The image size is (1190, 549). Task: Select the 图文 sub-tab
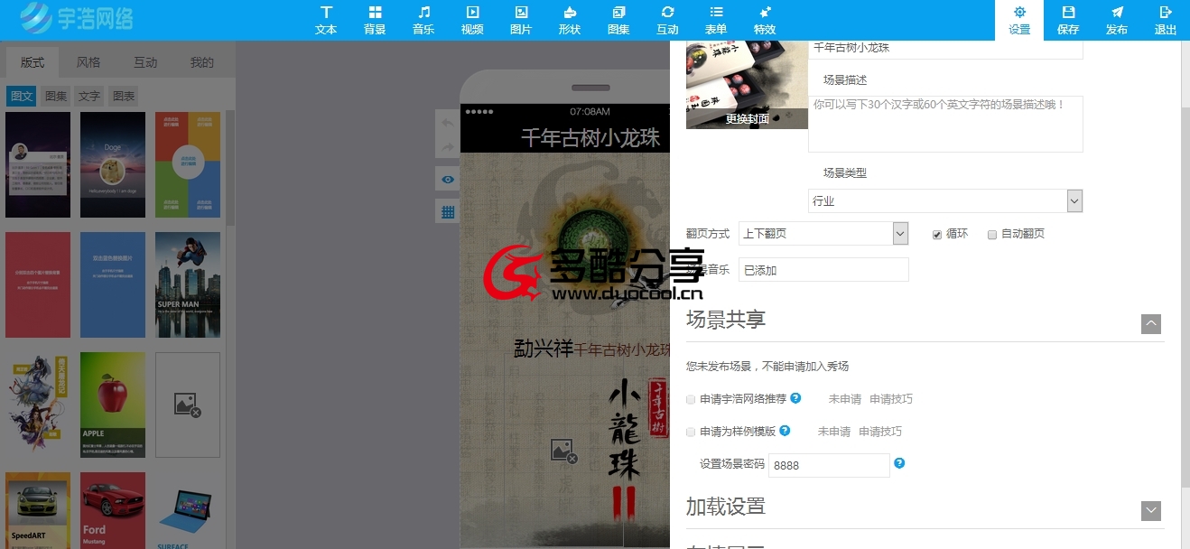tap(22, 96)
